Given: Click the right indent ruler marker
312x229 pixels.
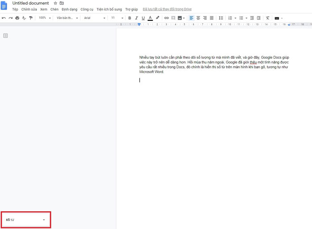Looking at the screenshot, I should 289,24.
